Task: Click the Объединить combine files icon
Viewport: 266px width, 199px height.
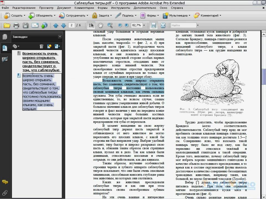Action: click(31, 15)
